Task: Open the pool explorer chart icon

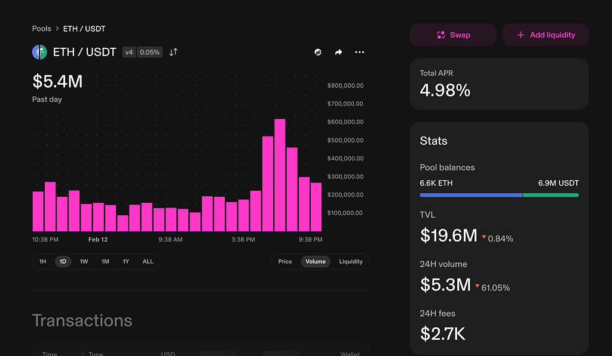Action: pos(318,52)
